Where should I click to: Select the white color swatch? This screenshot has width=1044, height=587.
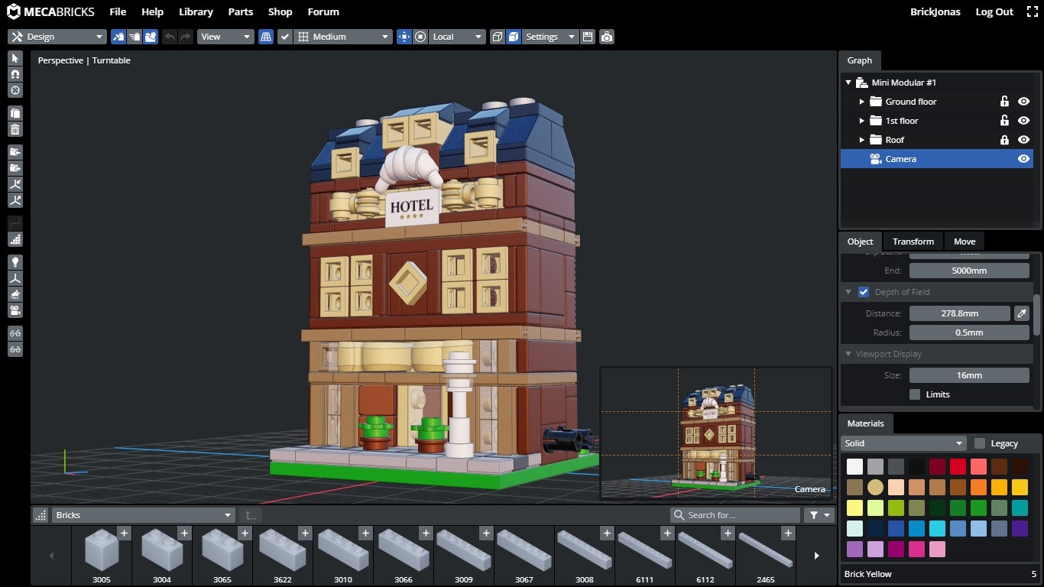(x=854, y=467)
